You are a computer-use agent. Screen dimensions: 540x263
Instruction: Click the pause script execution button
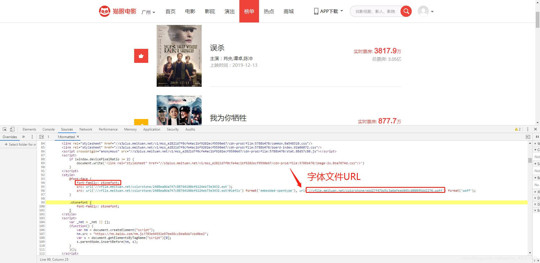pos(537,137)
